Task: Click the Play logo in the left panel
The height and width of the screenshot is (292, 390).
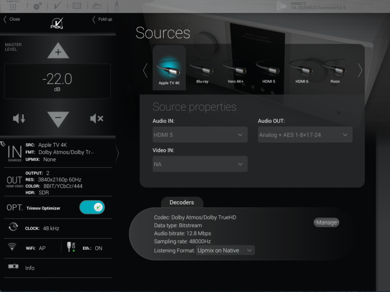Action: [57, 23]
